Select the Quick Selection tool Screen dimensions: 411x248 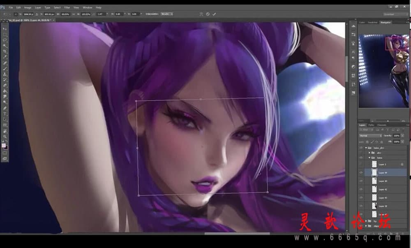pyautogui.click(x=5, y=46)
